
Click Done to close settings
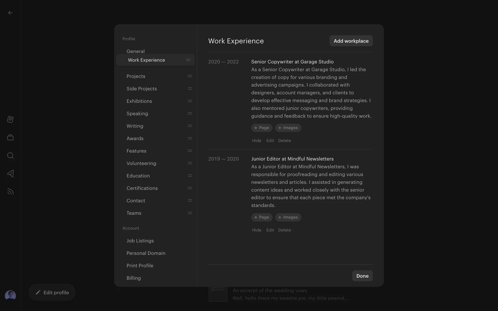362,276
